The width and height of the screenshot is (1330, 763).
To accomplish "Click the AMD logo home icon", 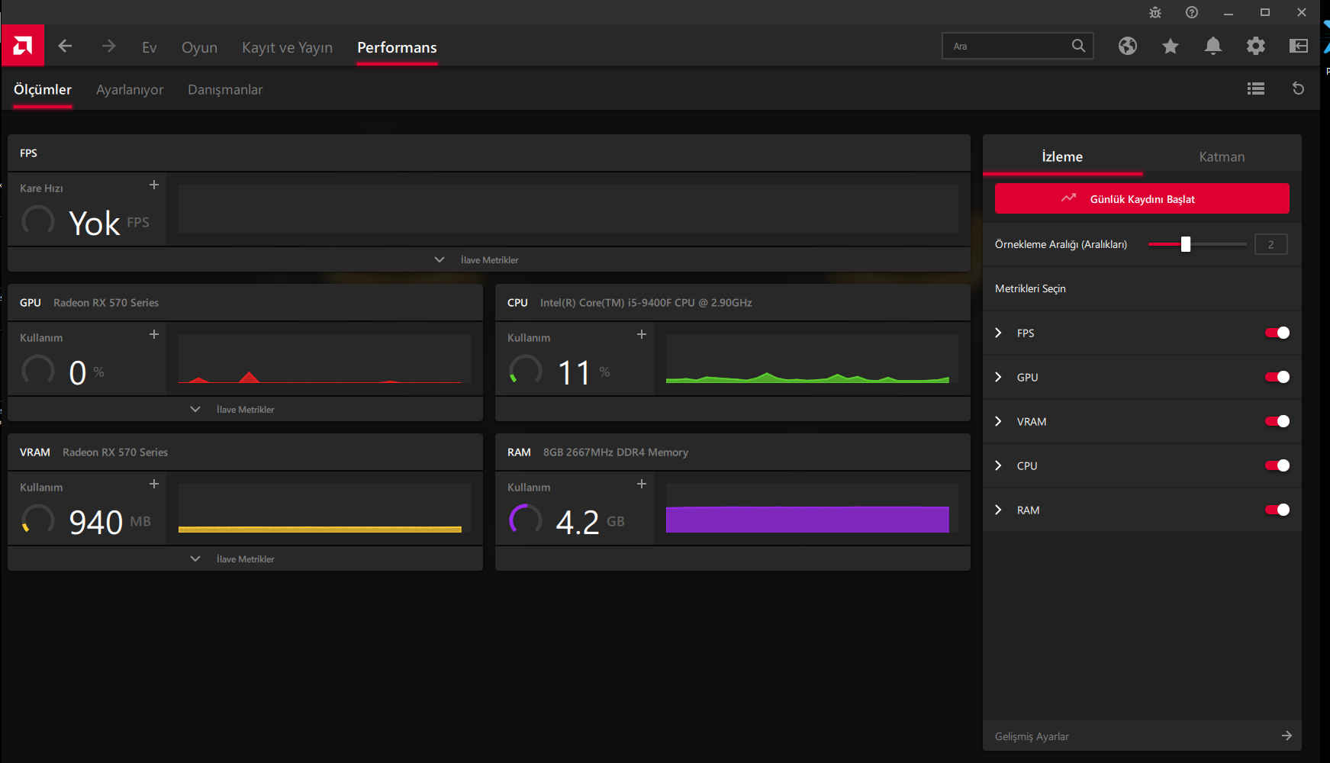I will (22, 47).
